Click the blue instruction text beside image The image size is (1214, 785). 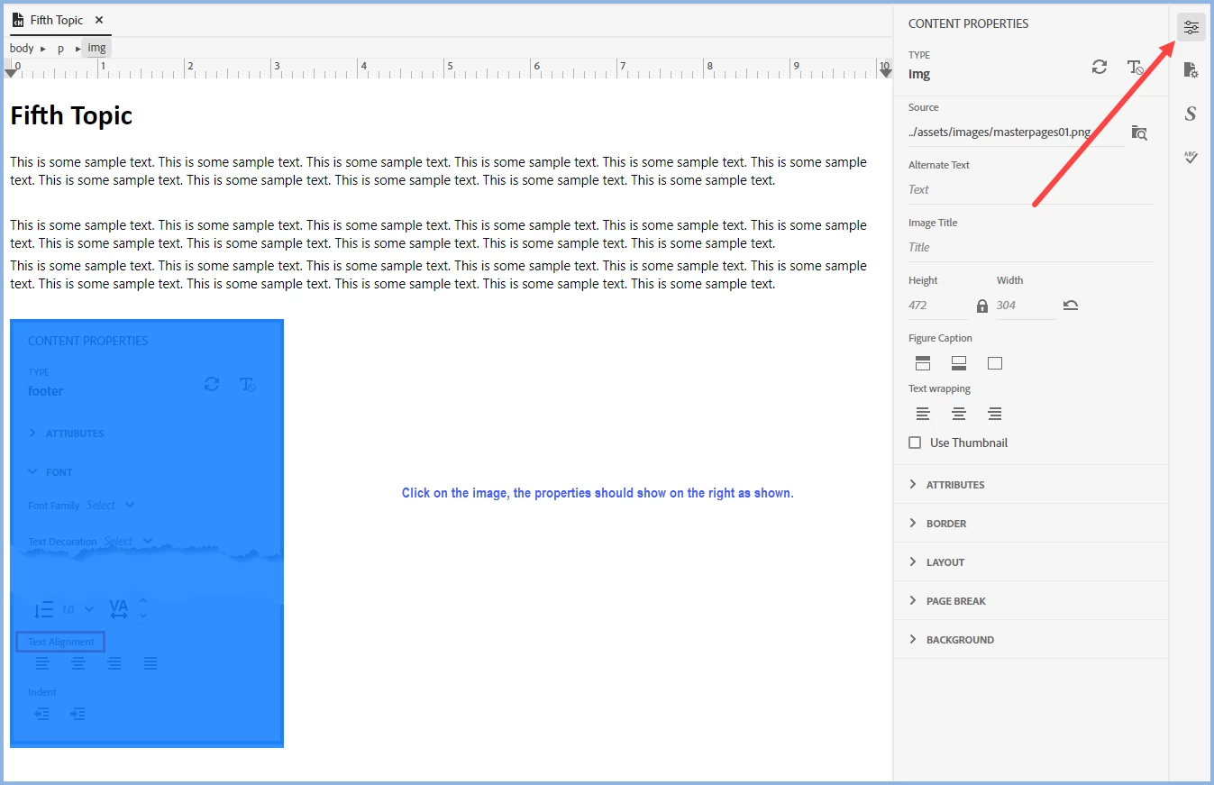coord(598,493)
